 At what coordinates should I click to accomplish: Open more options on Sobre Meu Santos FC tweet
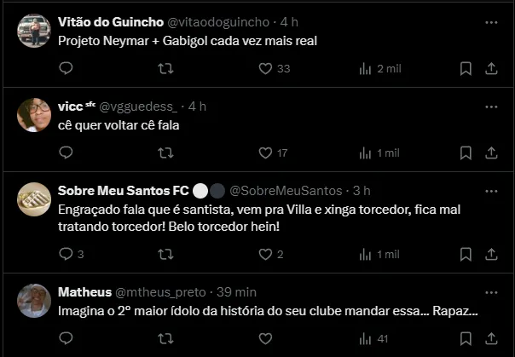click(490, 190)
